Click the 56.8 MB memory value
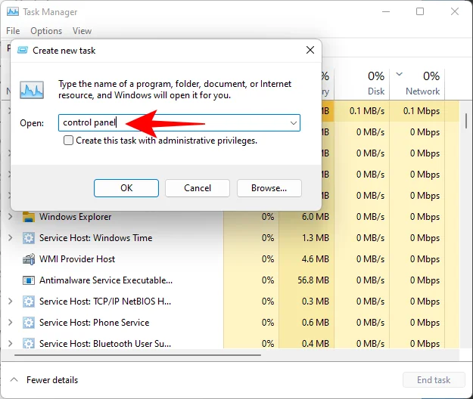Viewport: 473px width, 399px height. [x=313, y=280]
